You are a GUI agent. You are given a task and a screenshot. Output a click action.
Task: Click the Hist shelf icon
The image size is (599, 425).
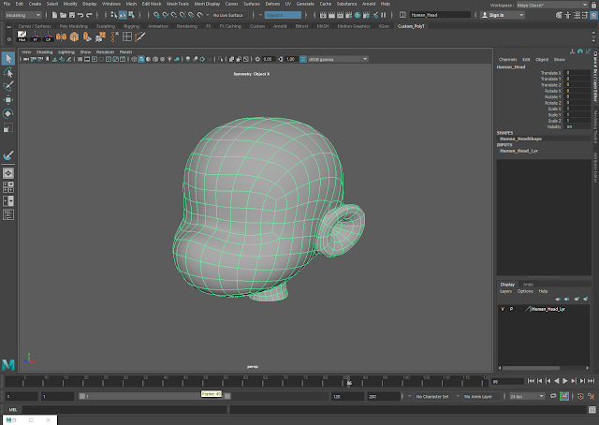coord(22,36)
